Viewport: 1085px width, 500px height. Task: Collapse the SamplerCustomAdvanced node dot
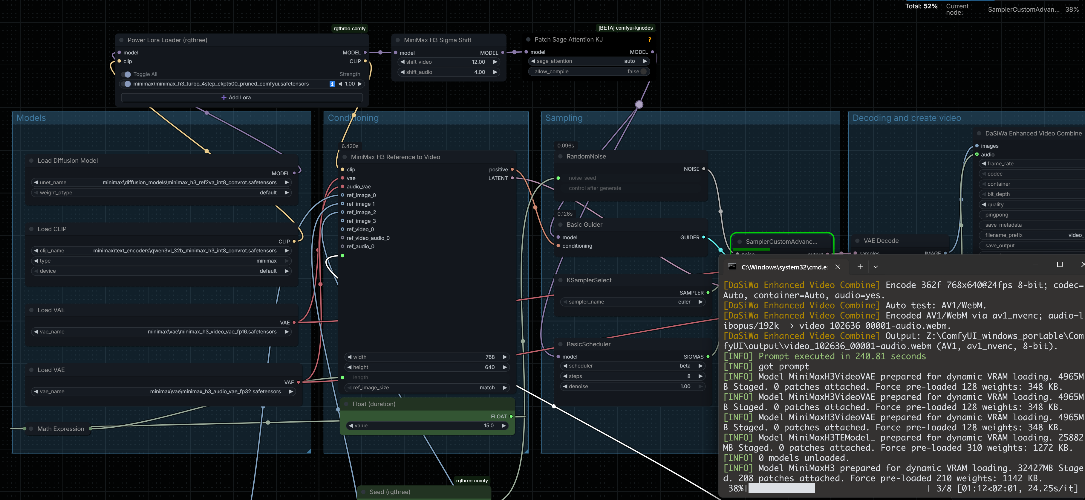tap(740, 242)
